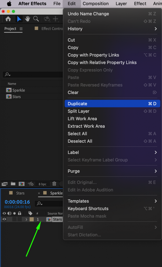
Task: Activate the Zoom tool
Action: (x=36, y=19)
